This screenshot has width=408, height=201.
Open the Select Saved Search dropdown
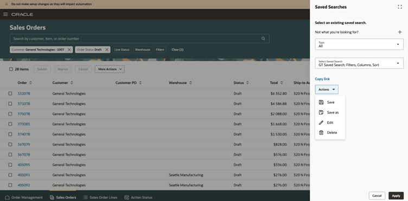(359, 63)
